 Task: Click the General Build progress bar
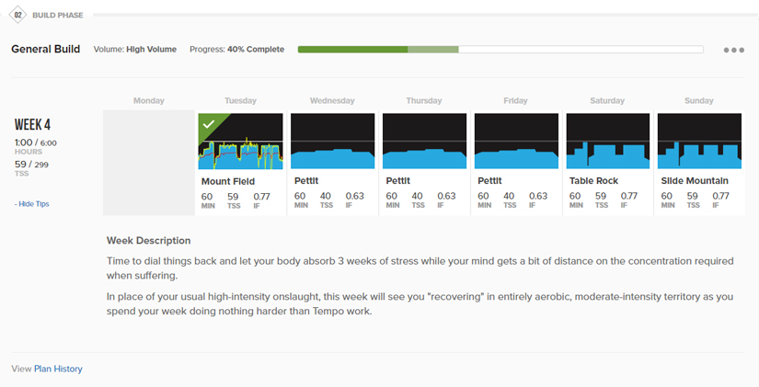[x=500, y=50]
